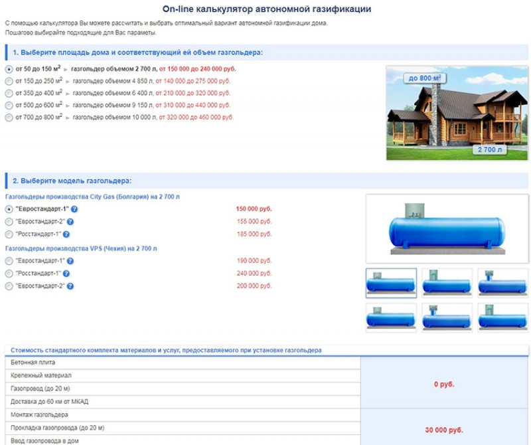
Task: Click the bottom-left gas holder thumbnail
Action: [x=391, y=317]
